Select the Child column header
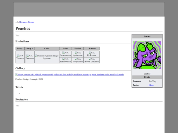Viewport: 178px width, 133px height. 47,49
